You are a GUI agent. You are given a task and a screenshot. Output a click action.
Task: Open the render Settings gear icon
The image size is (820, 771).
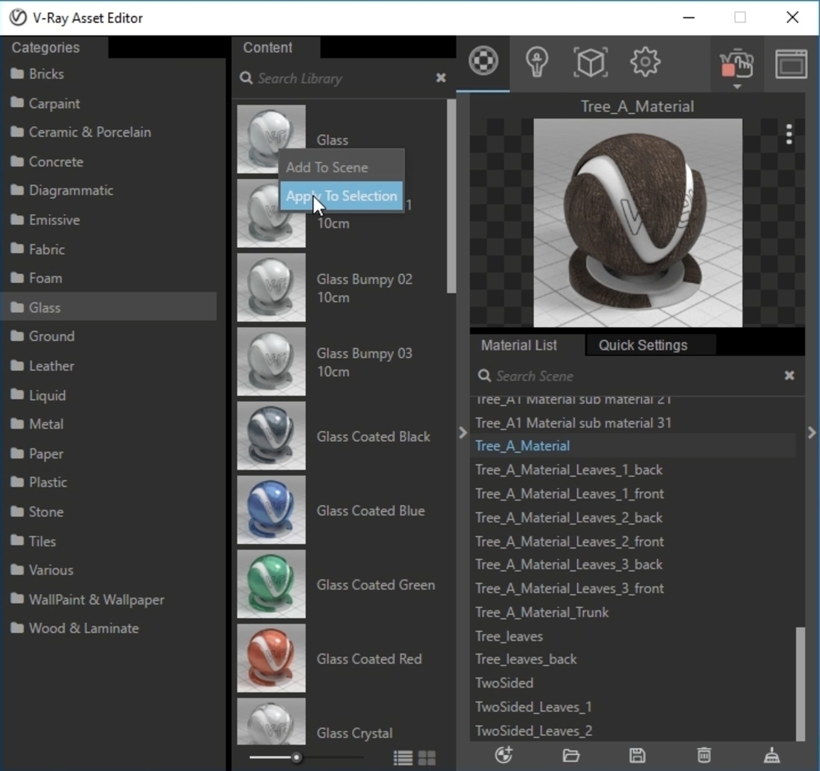click(x=645, y=62)
